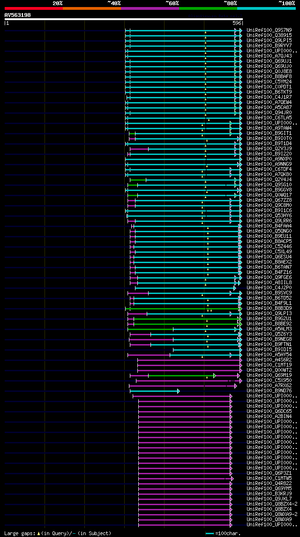Open hit UniRef100_B3KRJ9
The width and height of the screenshot is (300, 537).
pos(269,493)
